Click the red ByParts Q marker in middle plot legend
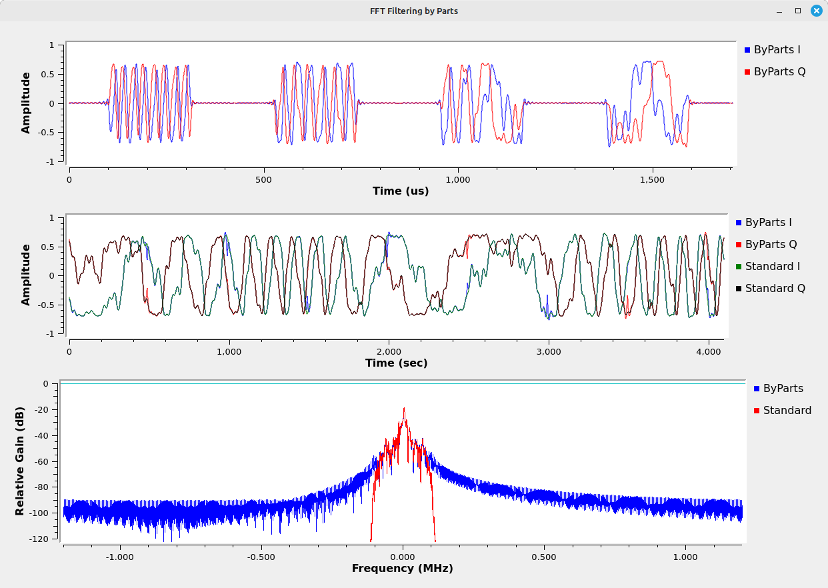 (739, 245)
